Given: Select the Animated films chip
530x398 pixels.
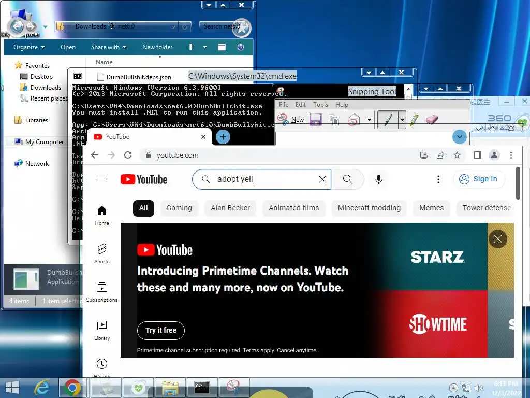Looking at the screenshot, I should pyautogui.click(x=294, y=208).
